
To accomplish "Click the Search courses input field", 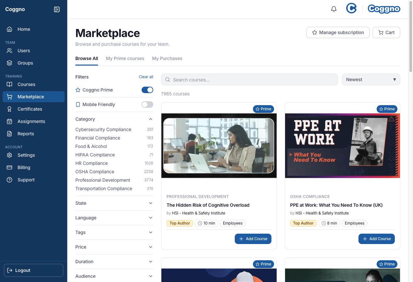I will pos(249,80).
